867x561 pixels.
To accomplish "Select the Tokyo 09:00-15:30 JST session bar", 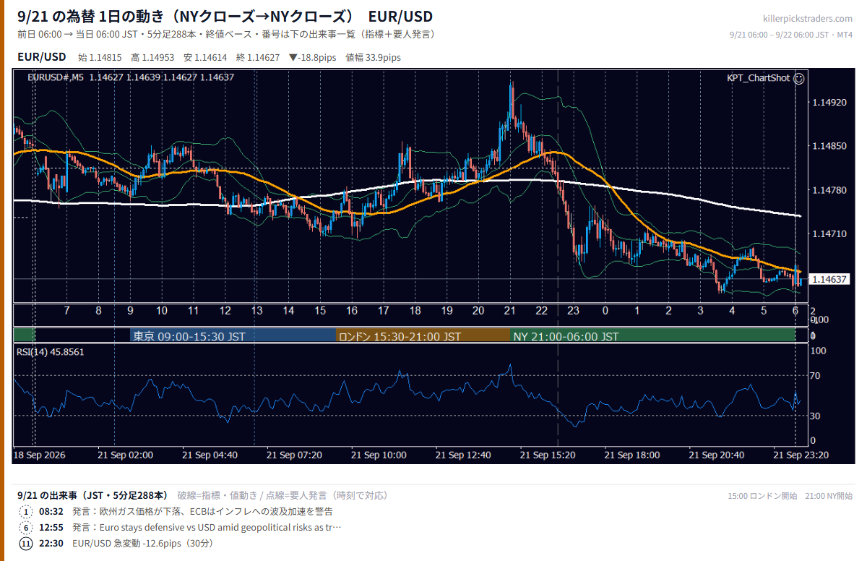I will (233, 336).
